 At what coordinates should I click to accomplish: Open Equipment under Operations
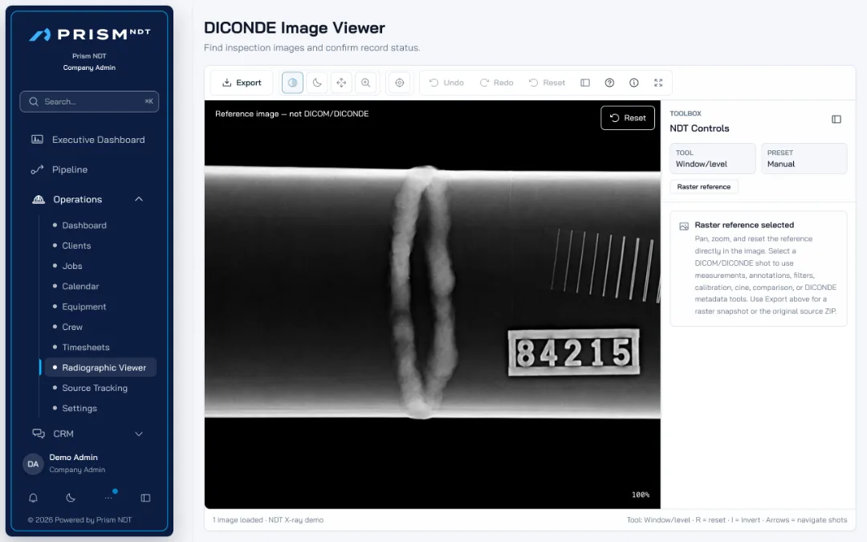coord(83,307)
